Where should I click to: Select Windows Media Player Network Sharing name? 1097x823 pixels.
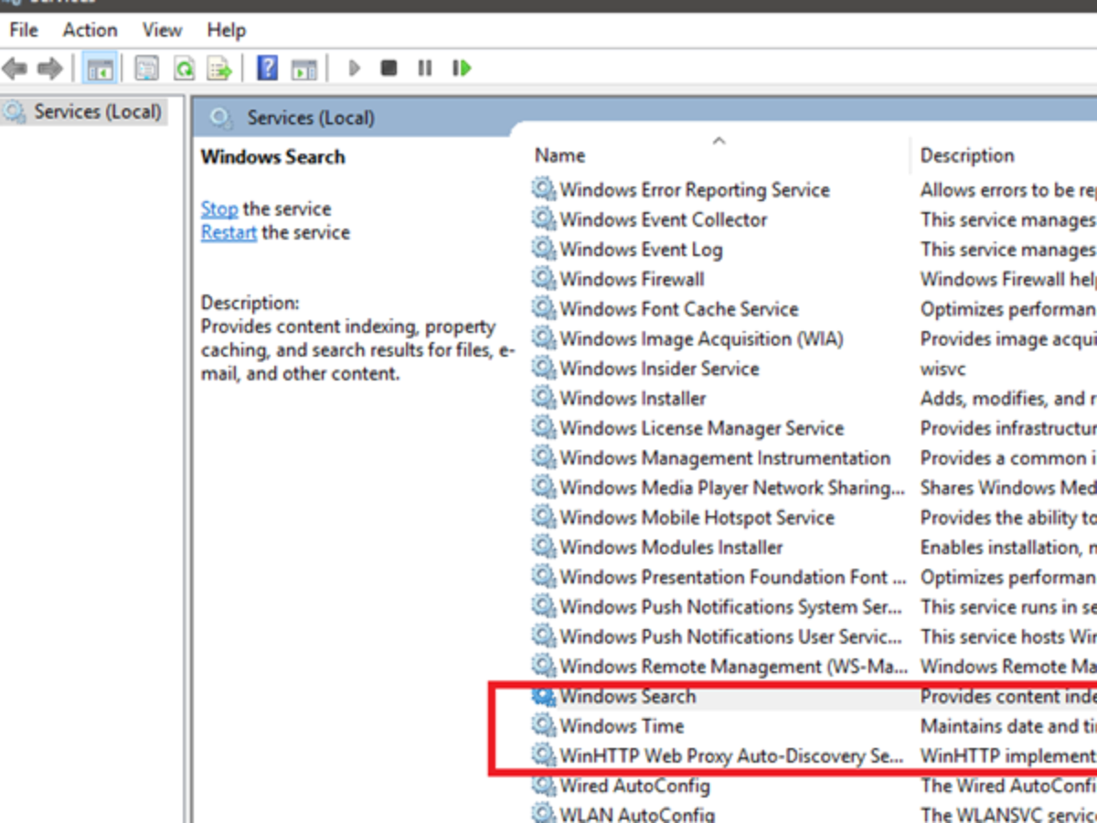(732, 487)
